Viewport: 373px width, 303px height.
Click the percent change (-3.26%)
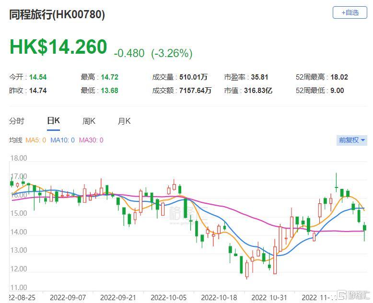(x=172, y=53)
